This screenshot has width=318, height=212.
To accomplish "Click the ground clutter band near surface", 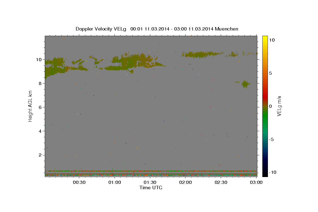I will coord(151,173).
